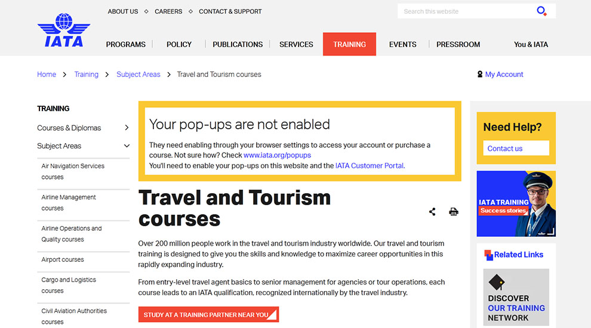The height and width of the screenshot is (328, 591).
Task: Click Contact us button
Action: pyautogui.click(x=516, y=148)
